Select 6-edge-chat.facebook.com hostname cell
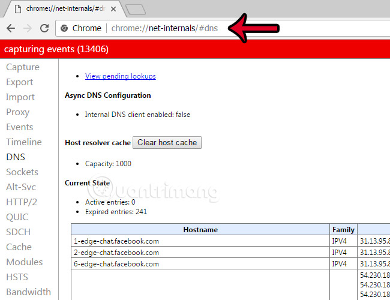 click(x=200, y=263)
